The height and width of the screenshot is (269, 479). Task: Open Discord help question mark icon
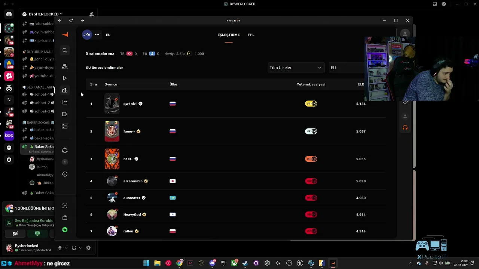click(444, 4)
